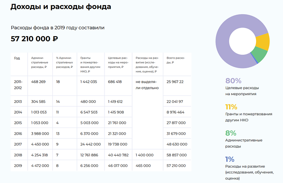Click the total amount "57 210 000 ₽" under the heading
Image resolution: width=283 pixels, height=183 pixels.
tap(34, 39)
